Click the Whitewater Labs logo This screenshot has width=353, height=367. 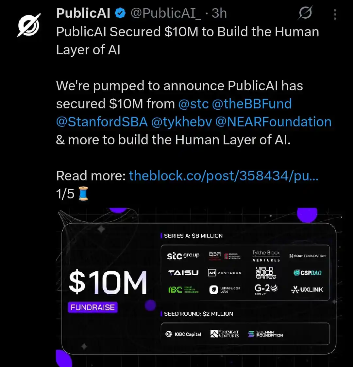point(225,290)
